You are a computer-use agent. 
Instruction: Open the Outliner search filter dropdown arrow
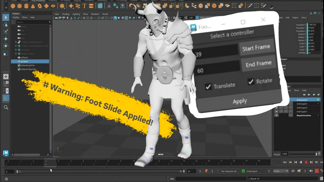click(x=50, y=22)
